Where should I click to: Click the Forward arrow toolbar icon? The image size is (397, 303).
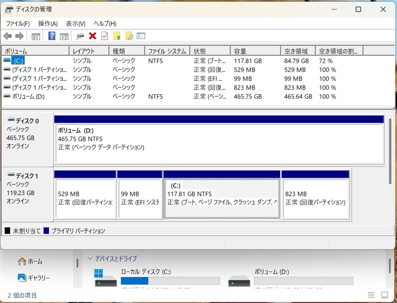pyautogui.click(x=20, y=36)
